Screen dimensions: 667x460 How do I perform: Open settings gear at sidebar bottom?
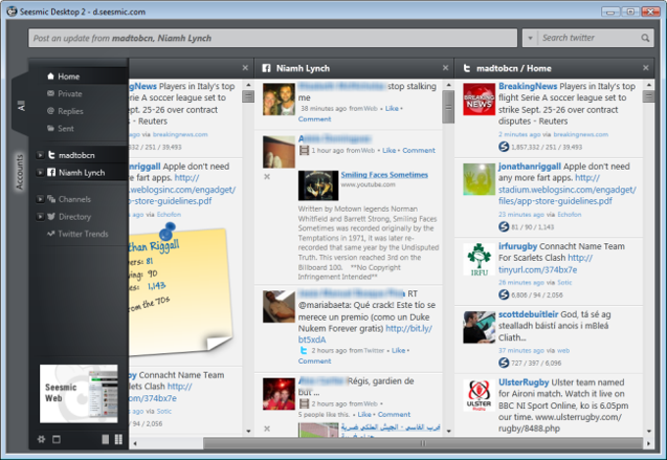[41, 439]
